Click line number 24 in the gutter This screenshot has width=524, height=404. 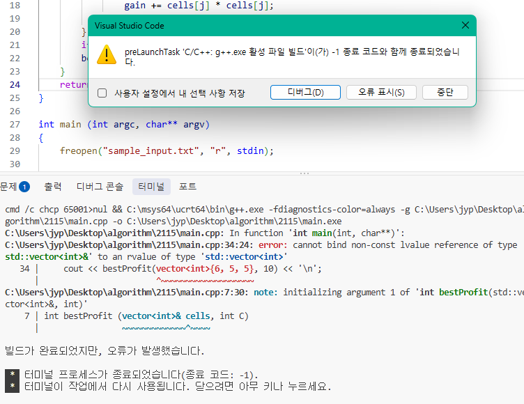point(15,84)
